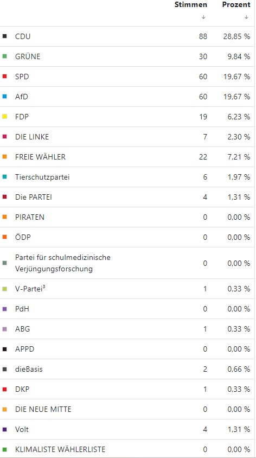
Task: Sort by Prozent column arrow
Action: (x=246, y=17)
